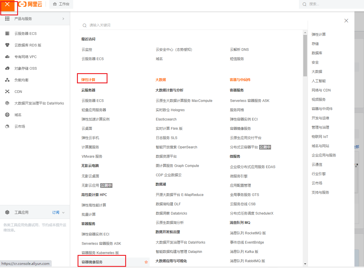Open 开源大数据平台 E-MapReduce link
The width and height of the screenshot is (364, 268).
pos(180,195)
